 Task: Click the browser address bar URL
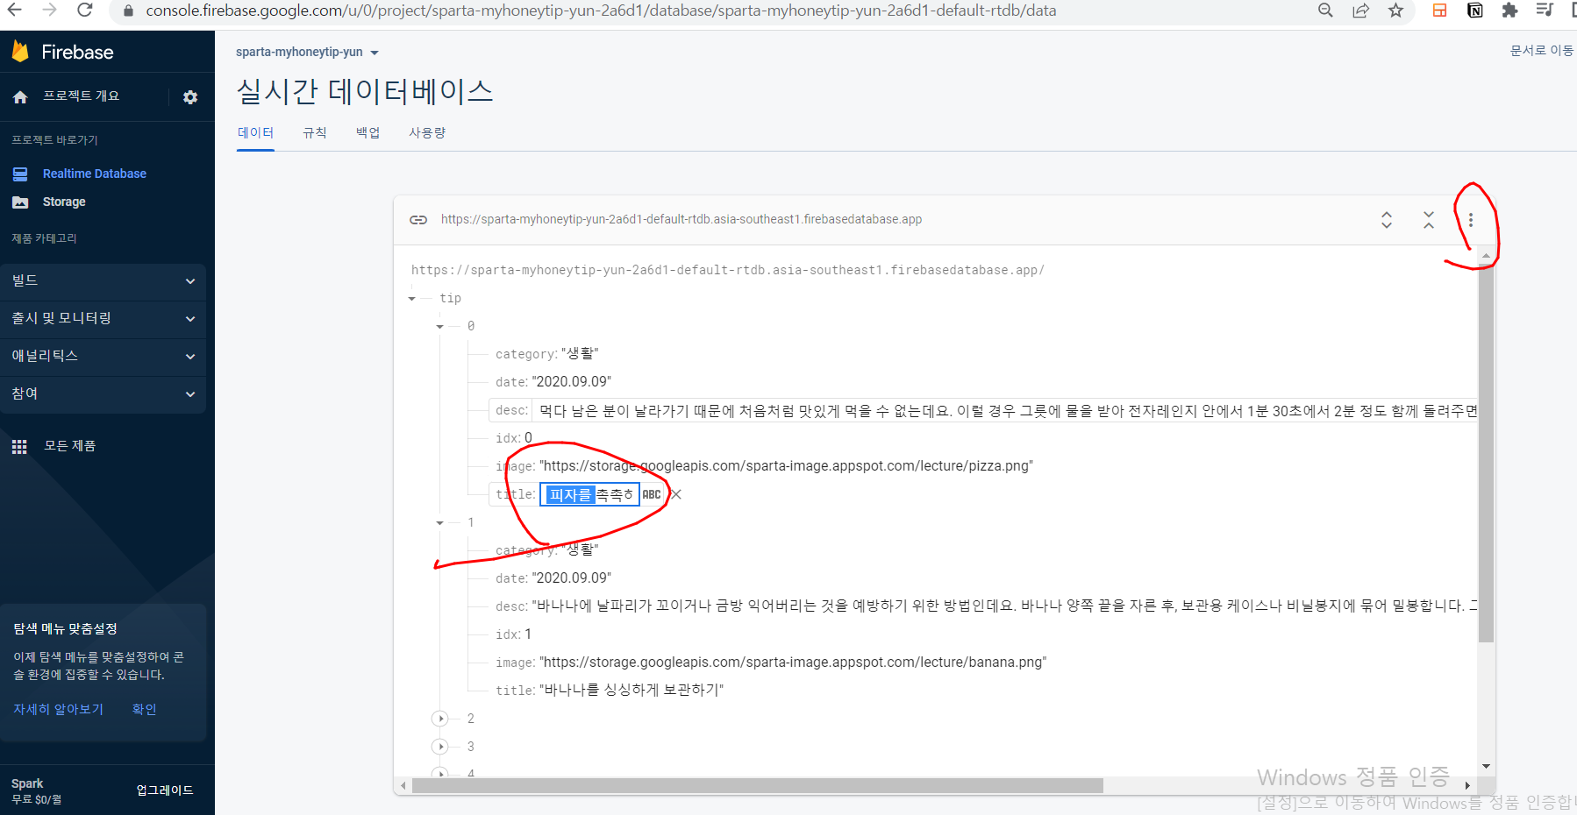pos(601,11)
